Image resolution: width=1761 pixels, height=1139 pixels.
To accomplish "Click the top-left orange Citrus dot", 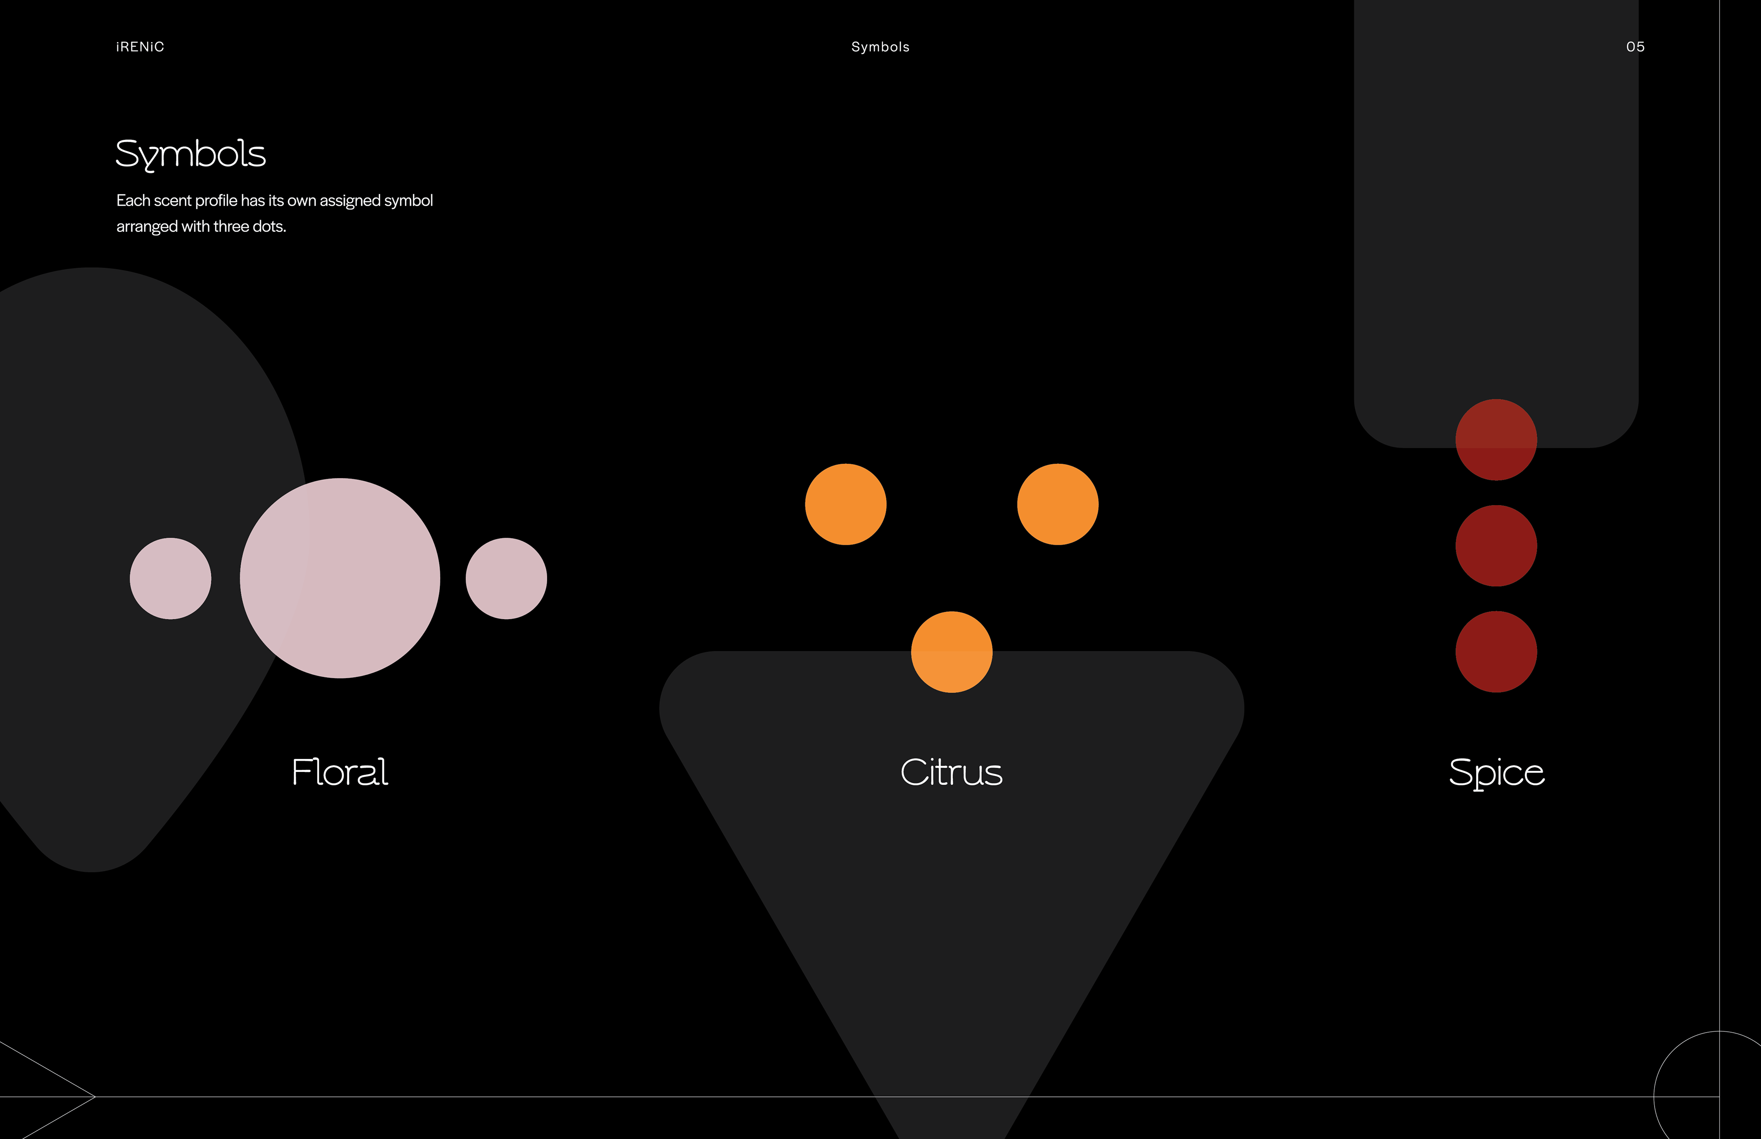I will click(846, 504).
